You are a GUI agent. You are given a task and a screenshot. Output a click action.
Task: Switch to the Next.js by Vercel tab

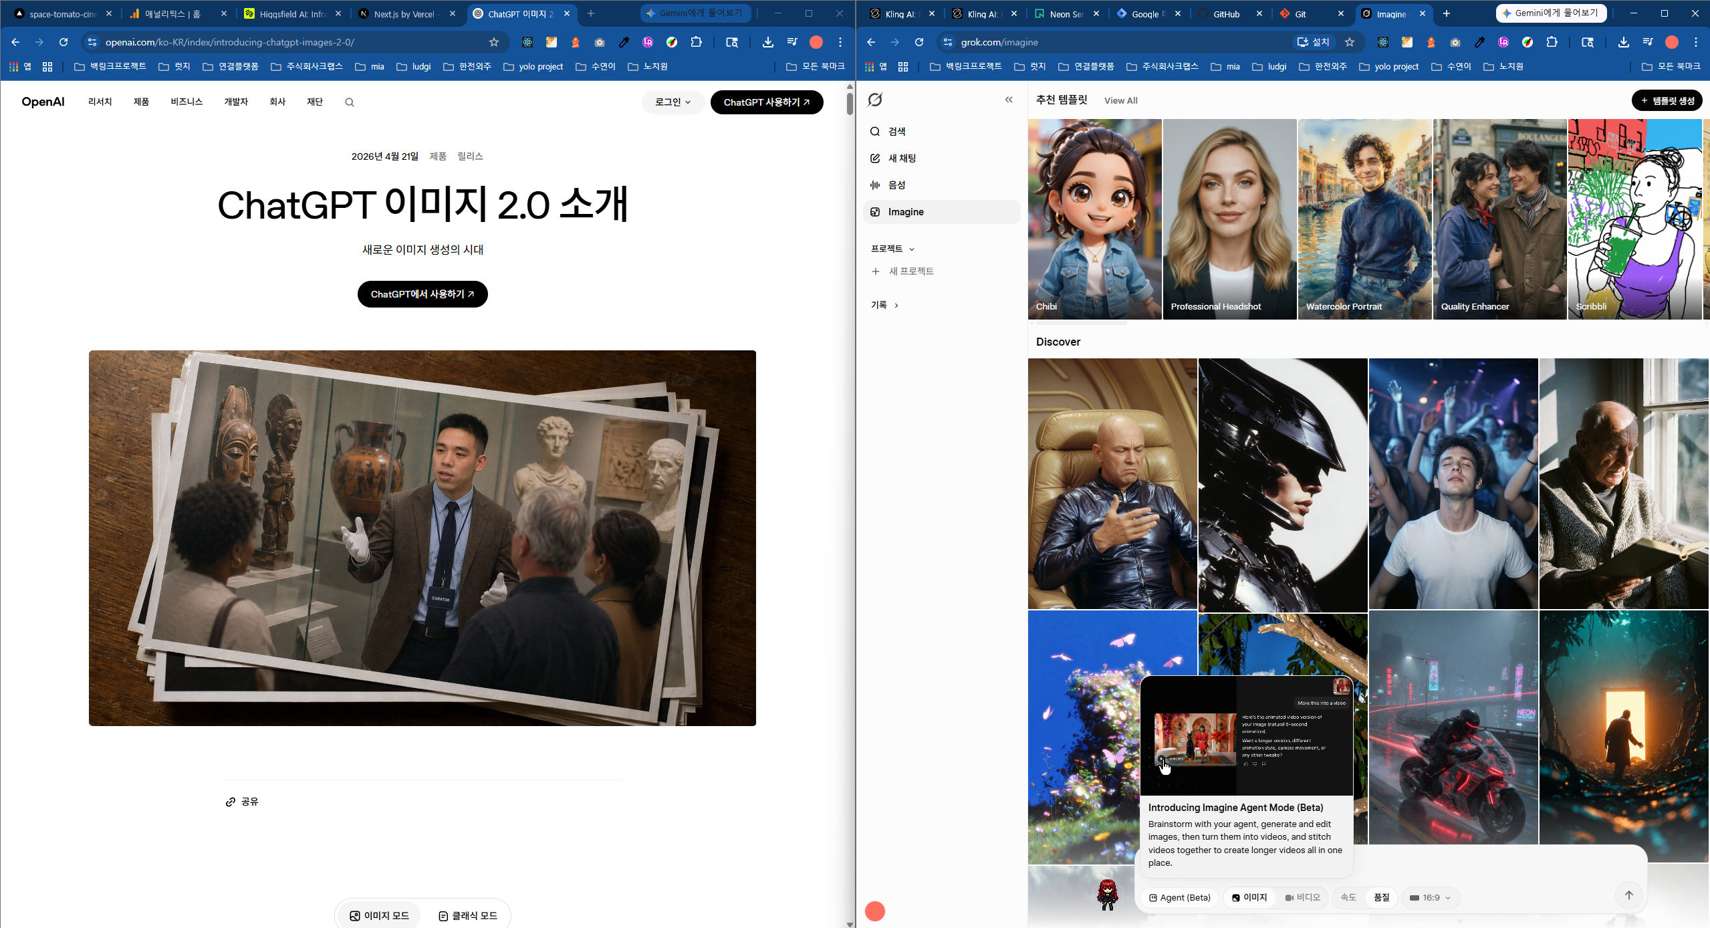(x=408, y=13)
